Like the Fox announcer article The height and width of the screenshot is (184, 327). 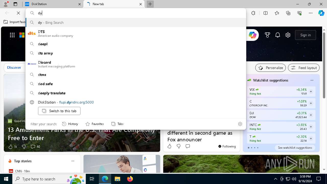[x=169, y=146]
